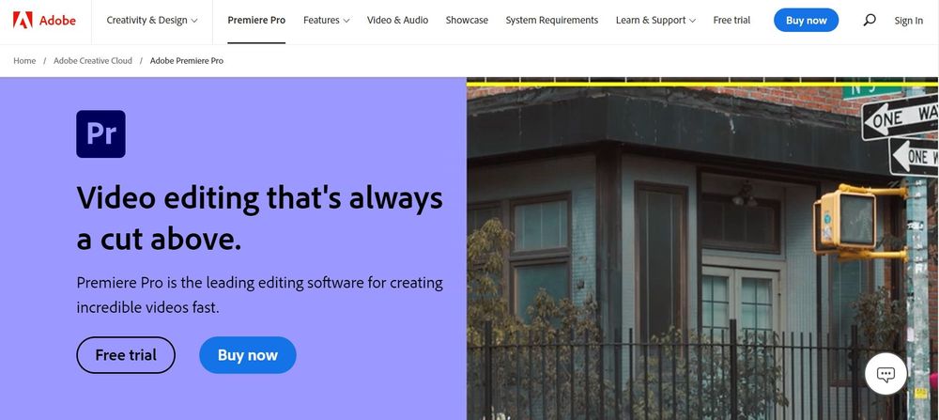Click the Adobe Premiere Pro breadcrumb text
The image size is (939, 420).
coord(187,60)
